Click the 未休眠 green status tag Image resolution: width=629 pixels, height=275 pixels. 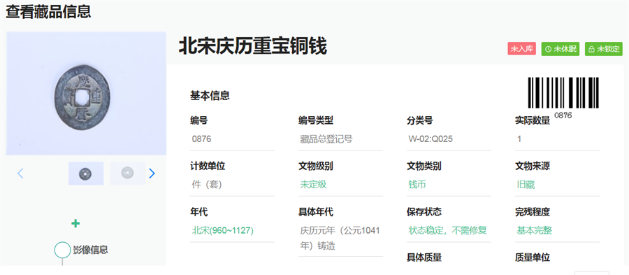point(561,49)
